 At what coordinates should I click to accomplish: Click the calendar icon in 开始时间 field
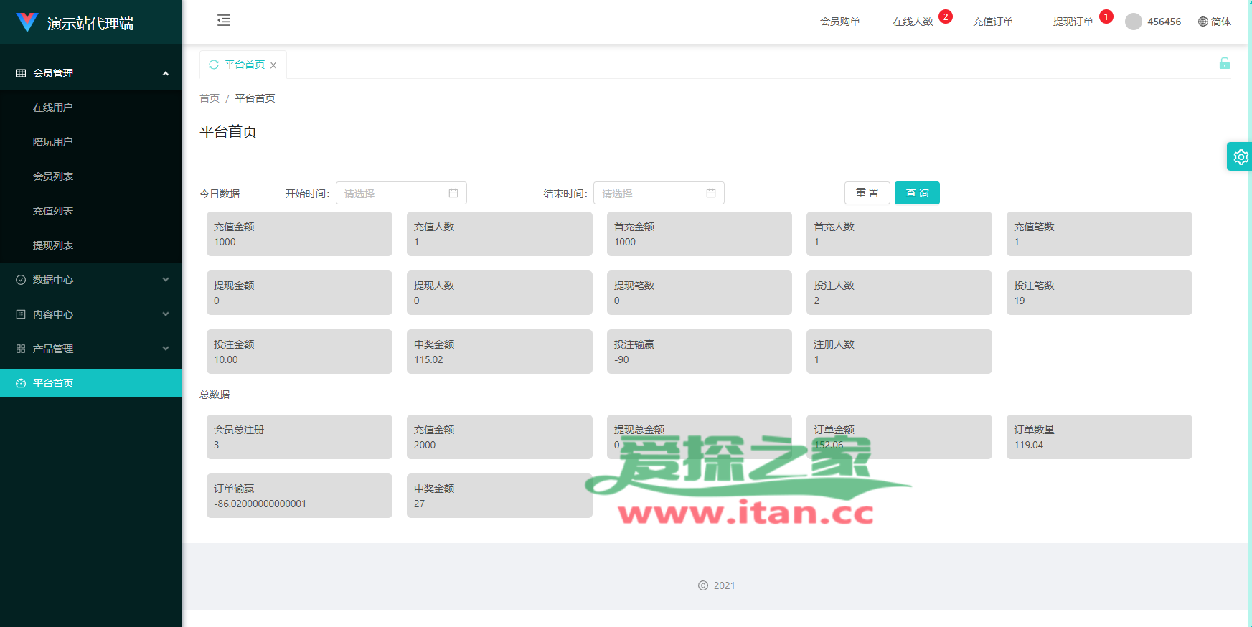pyautogui.click(x=453, y=193)
